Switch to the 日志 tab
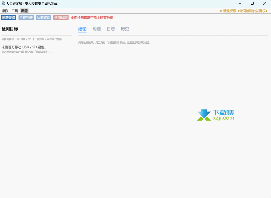Viewport: 271px width, 198px height. point(111,29)
